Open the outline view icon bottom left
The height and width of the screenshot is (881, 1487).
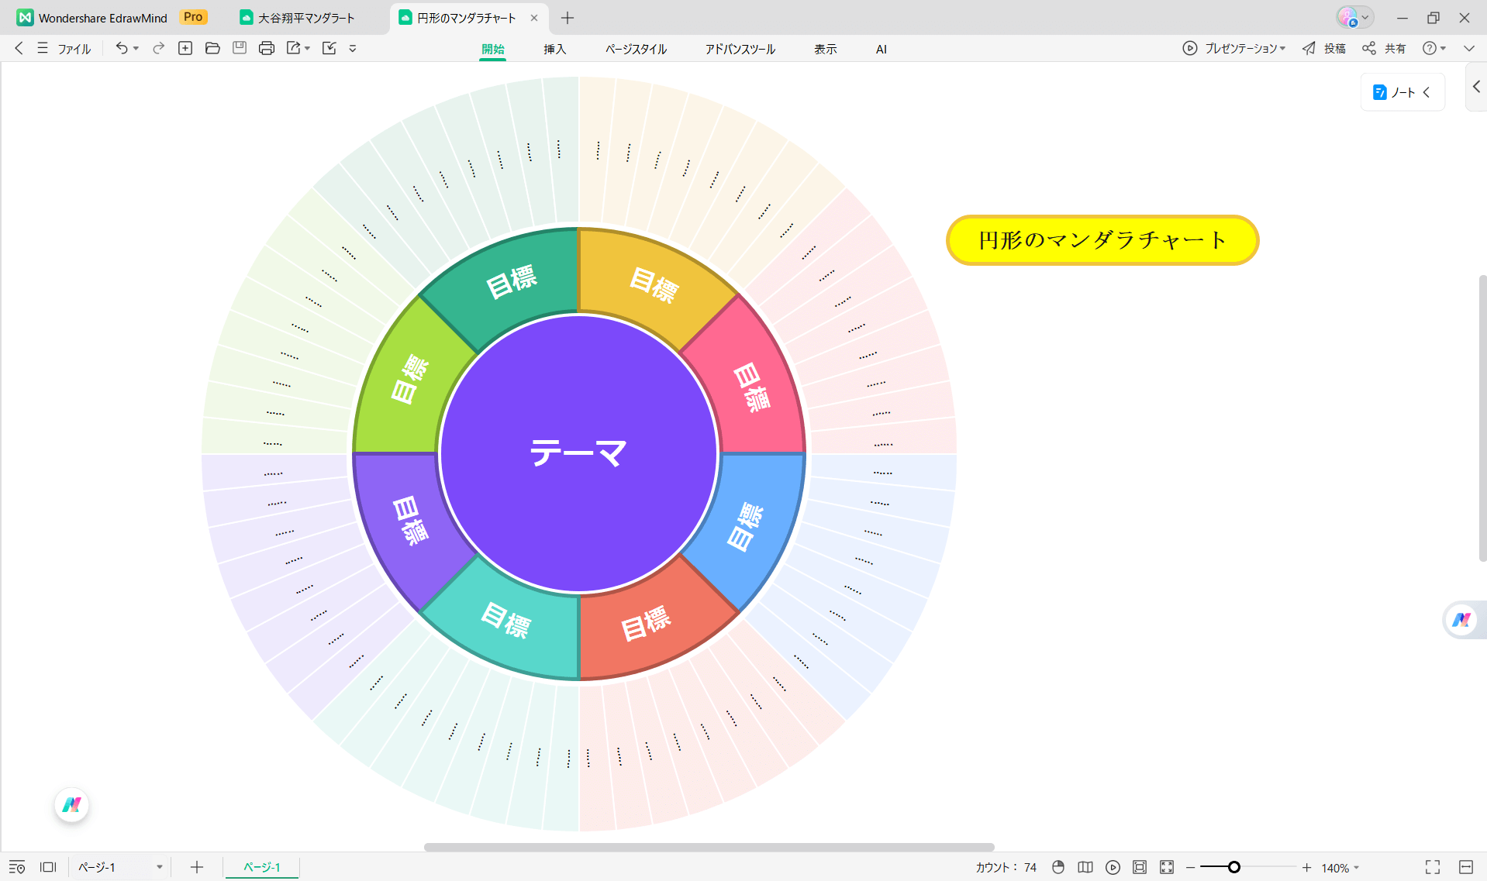point(17,867)
